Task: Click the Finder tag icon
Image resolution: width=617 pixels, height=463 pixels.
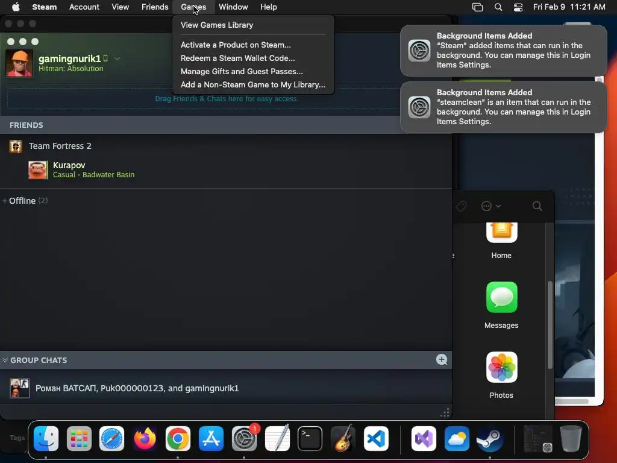Action: coord(461,206)
